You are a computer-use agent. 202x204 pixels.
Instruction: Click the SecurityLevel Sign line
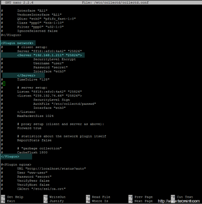[x=52, y=100]
